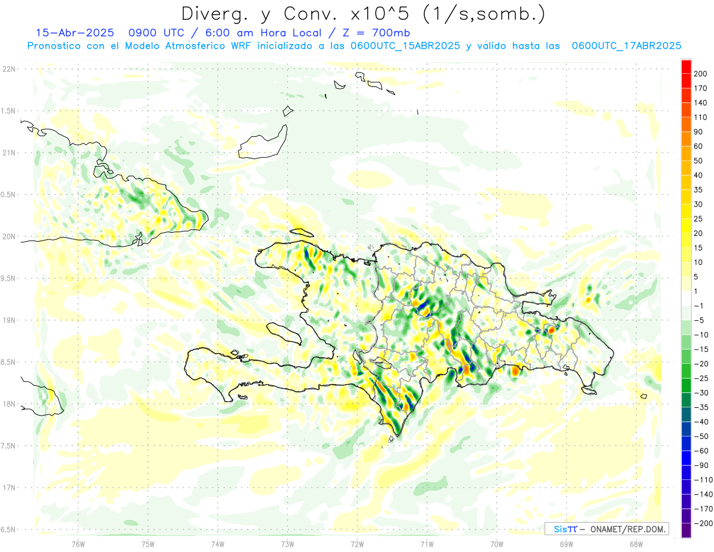
Task: Click the '74W' longitude label
Action: [x=218, y=544]
